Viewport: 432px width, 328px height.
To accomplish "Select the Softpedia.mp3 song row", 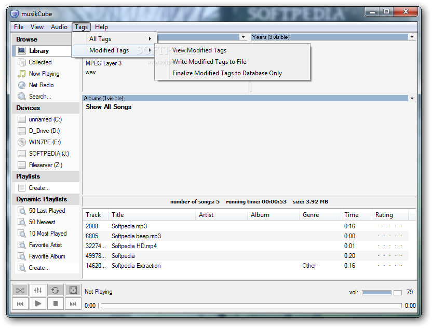I will click(246, 226).
